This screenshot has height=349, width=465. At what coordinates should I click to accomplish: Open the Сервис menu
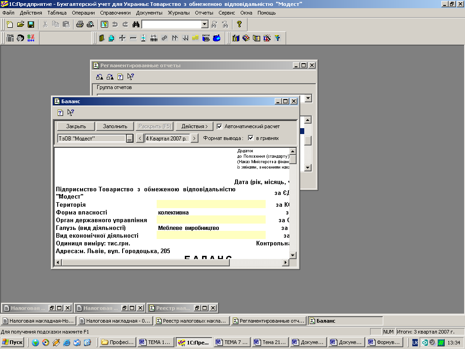[227, 13]
